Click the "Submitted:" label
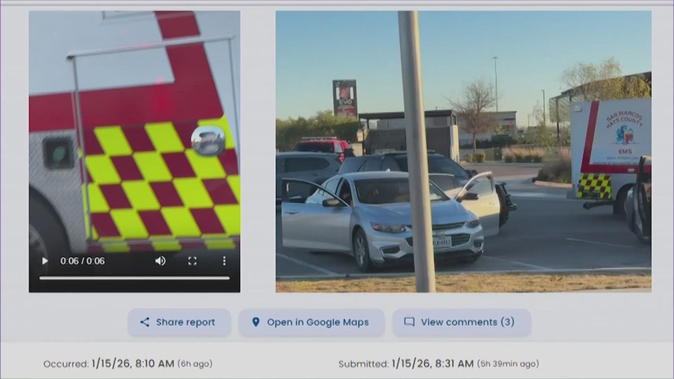The image size is (674, 379). [362, 364]
